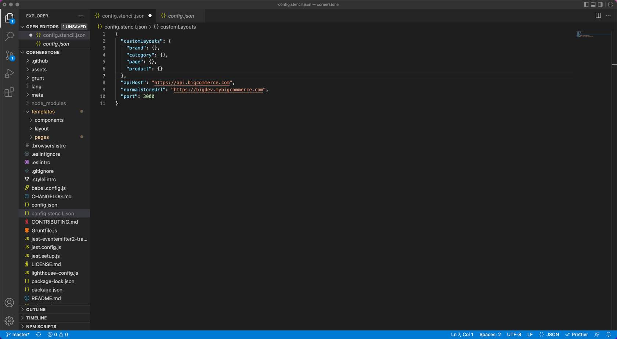Toggle the secondary side bar visibility
The image size is (617, 339).
coord(600,4)
